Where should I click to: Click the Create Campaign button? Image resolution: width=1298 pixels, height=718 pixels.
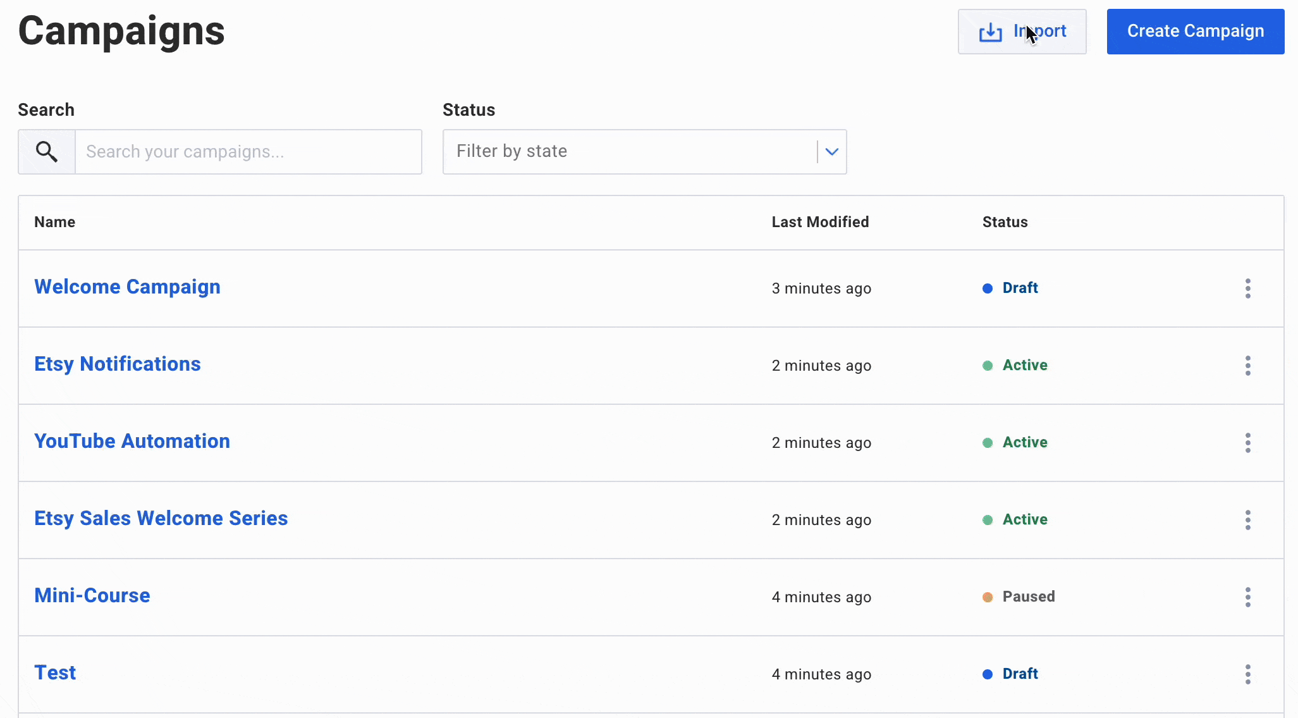tap(1196, 31)
